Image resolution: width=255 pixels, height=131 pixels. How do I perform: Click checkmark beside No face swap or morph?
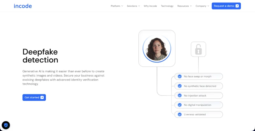click(x=179, y=76)
